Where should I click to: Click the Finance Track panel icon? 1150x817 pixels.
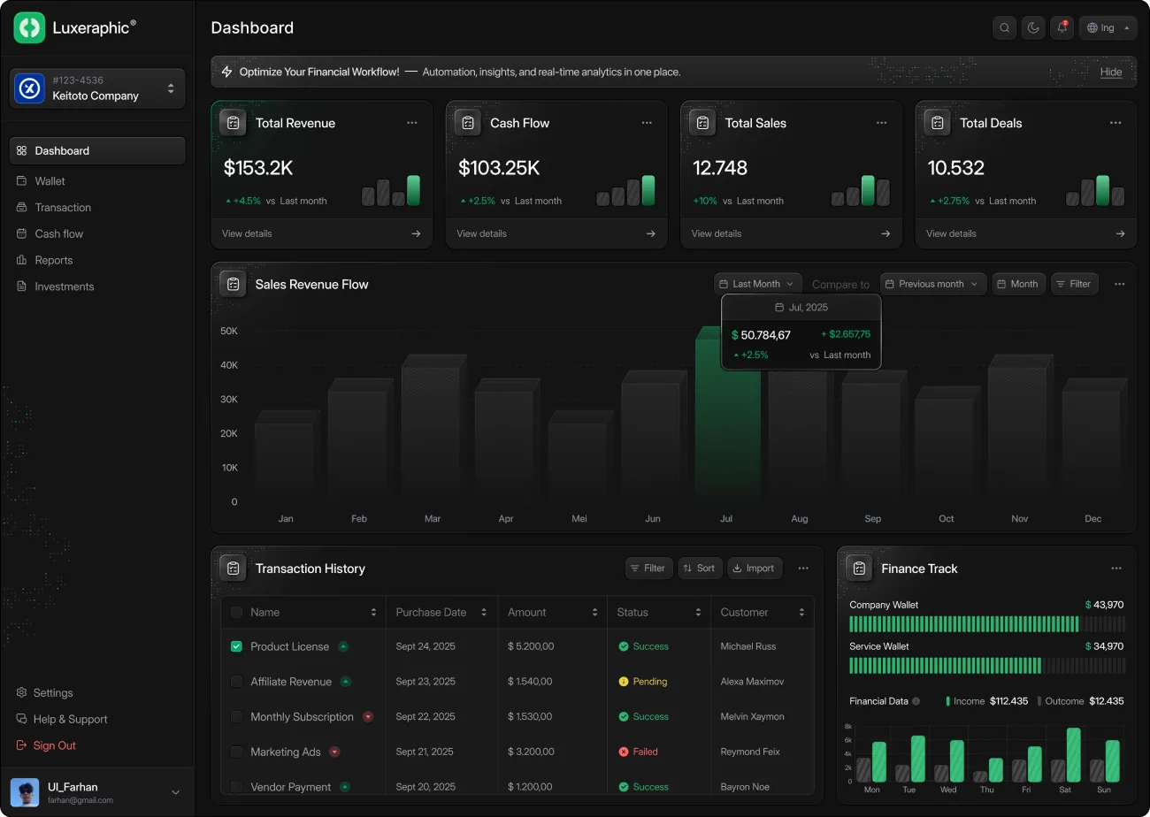859,569
